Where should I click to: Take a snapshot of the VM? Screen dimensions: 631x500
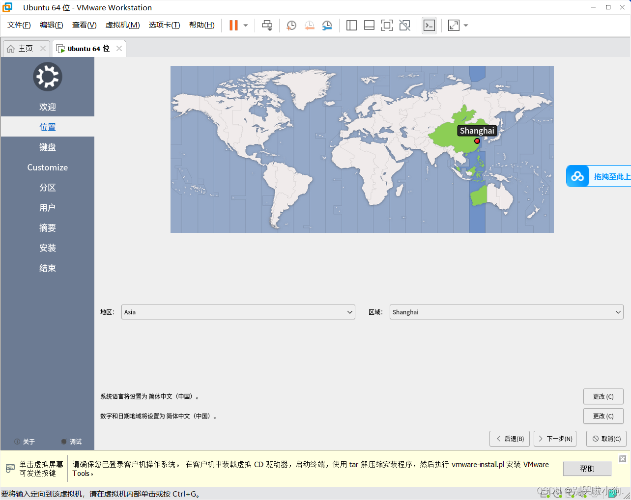291,25
